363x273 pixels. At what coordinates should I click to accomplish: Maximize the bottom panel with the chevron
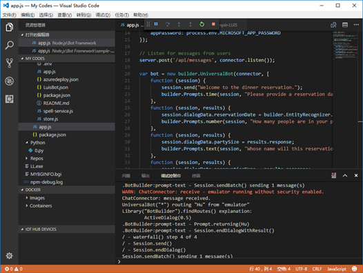click(345, 176)
